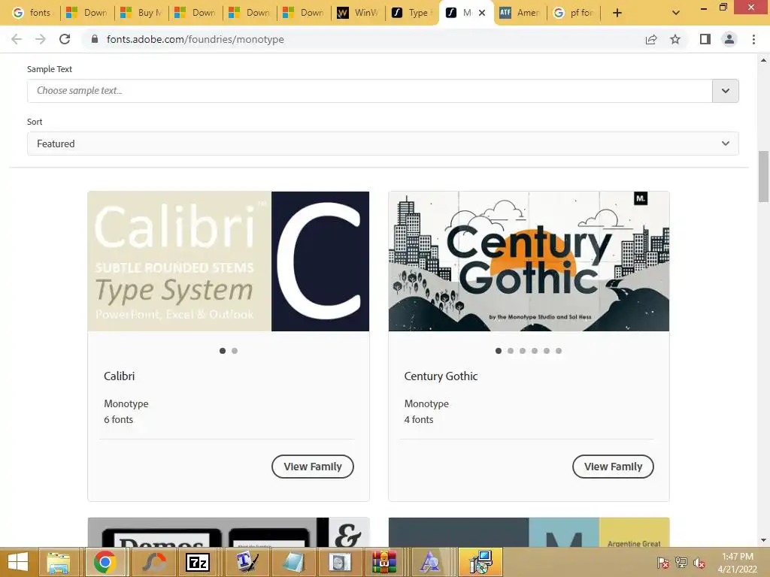
Task: Reload the current page
Action: pyautogui.click(x=65, y=39)
